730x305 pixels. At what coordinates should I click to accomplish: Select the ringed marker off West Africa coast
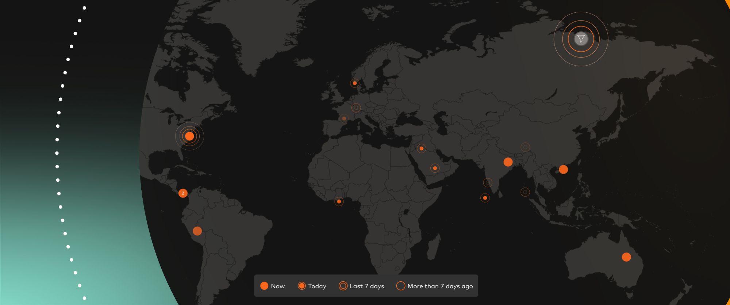(x=339, y=202)
